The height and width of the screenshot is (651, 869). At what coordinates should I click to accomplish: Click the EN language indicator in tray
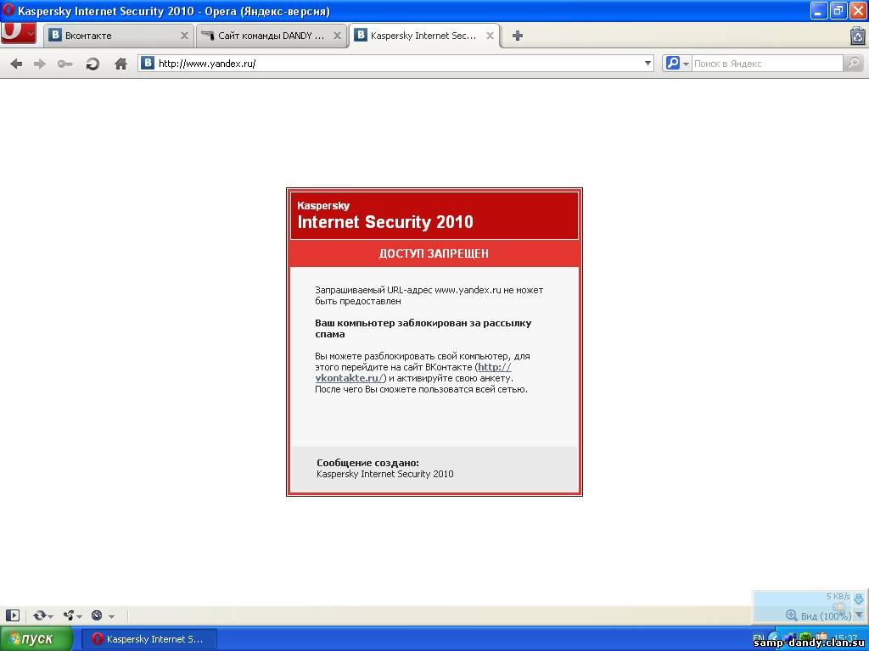pos(758,637)
